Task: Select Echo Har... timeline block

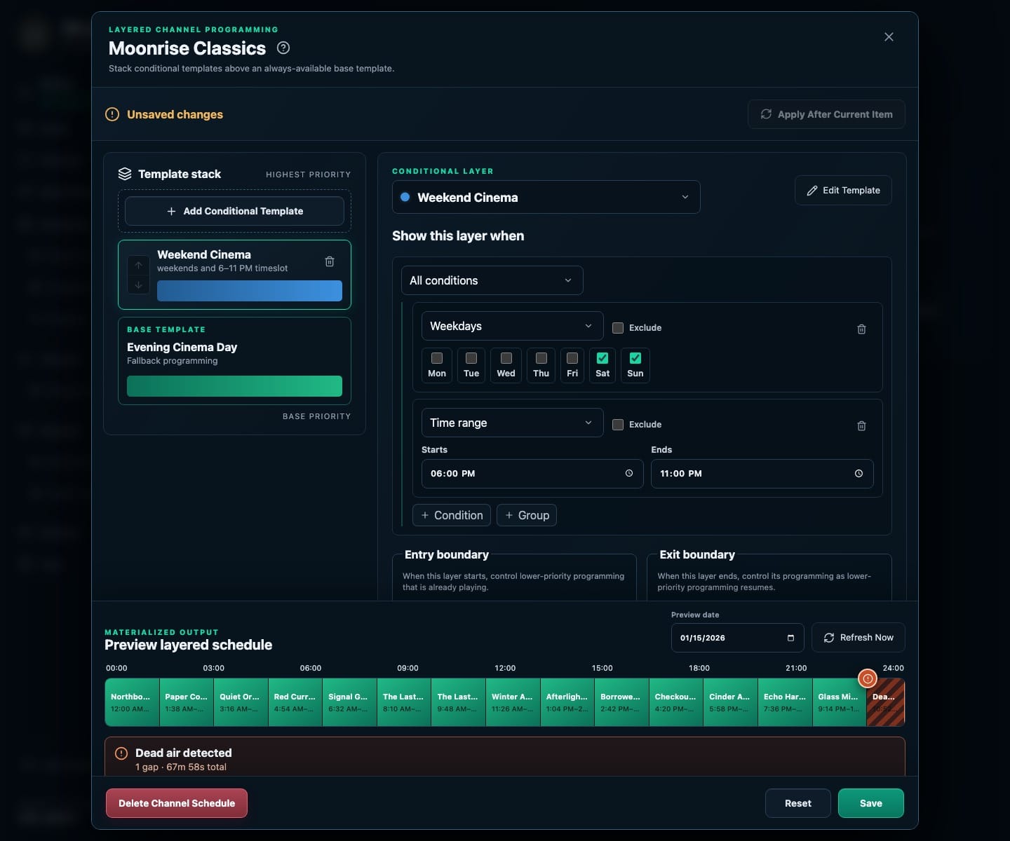Action: (785, 702)
